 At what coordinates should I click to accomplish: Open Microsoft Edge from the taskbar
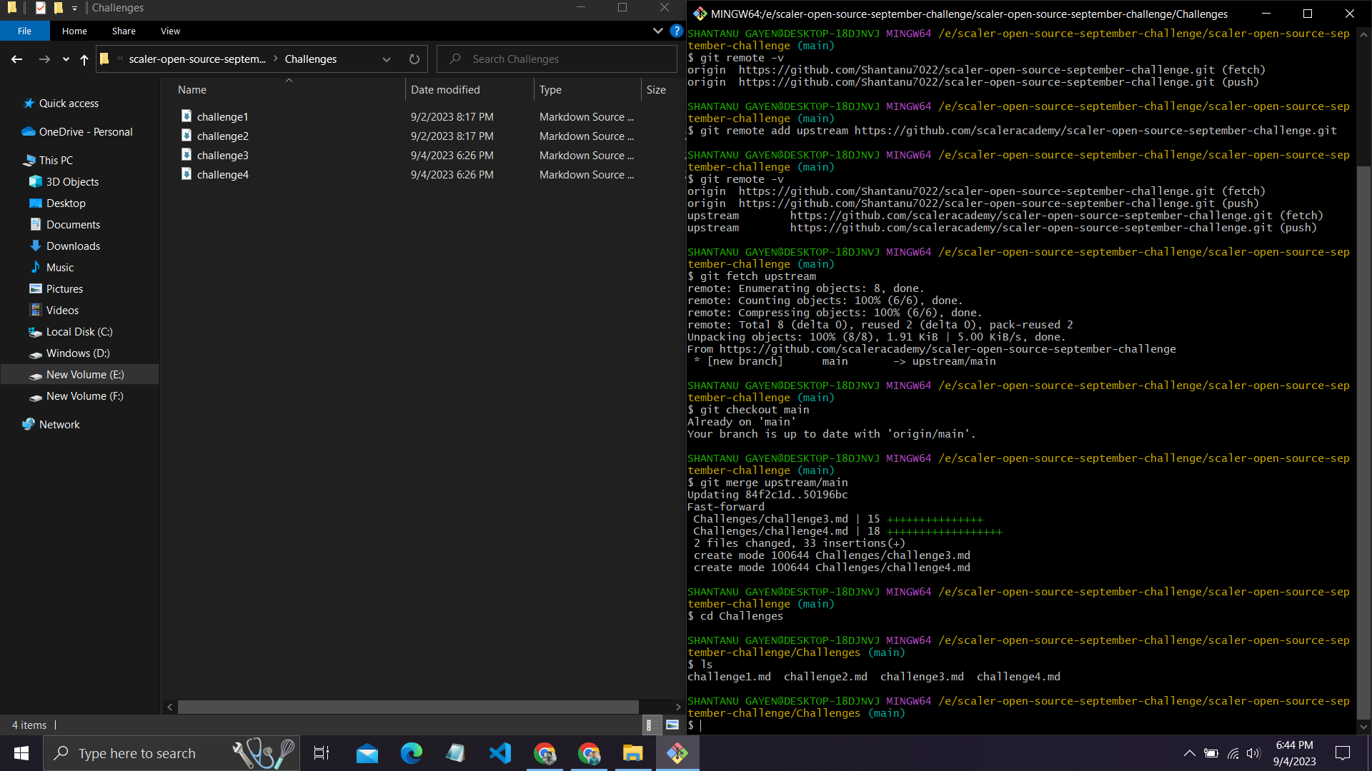pyautogui.click(x=411, y=752)
